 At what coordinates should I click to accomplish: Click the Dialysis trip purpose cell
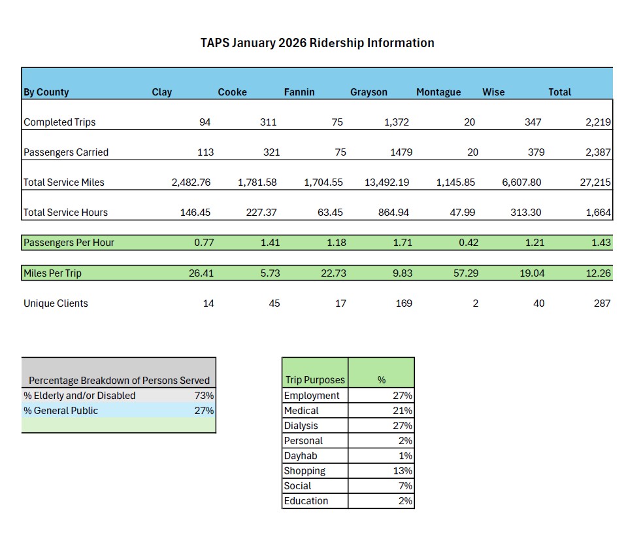pyautogui.click(x=301, y=426)
